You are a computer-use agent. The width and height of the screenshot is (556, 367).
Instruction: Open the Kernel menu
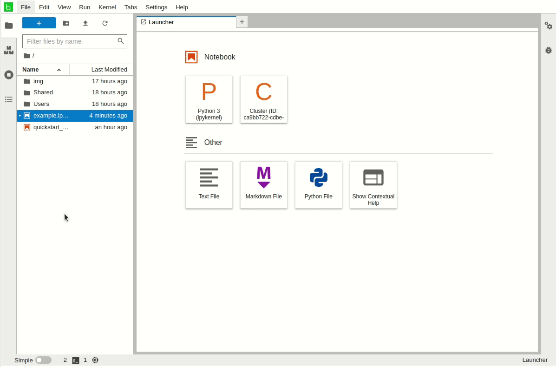tap(107, 7)
